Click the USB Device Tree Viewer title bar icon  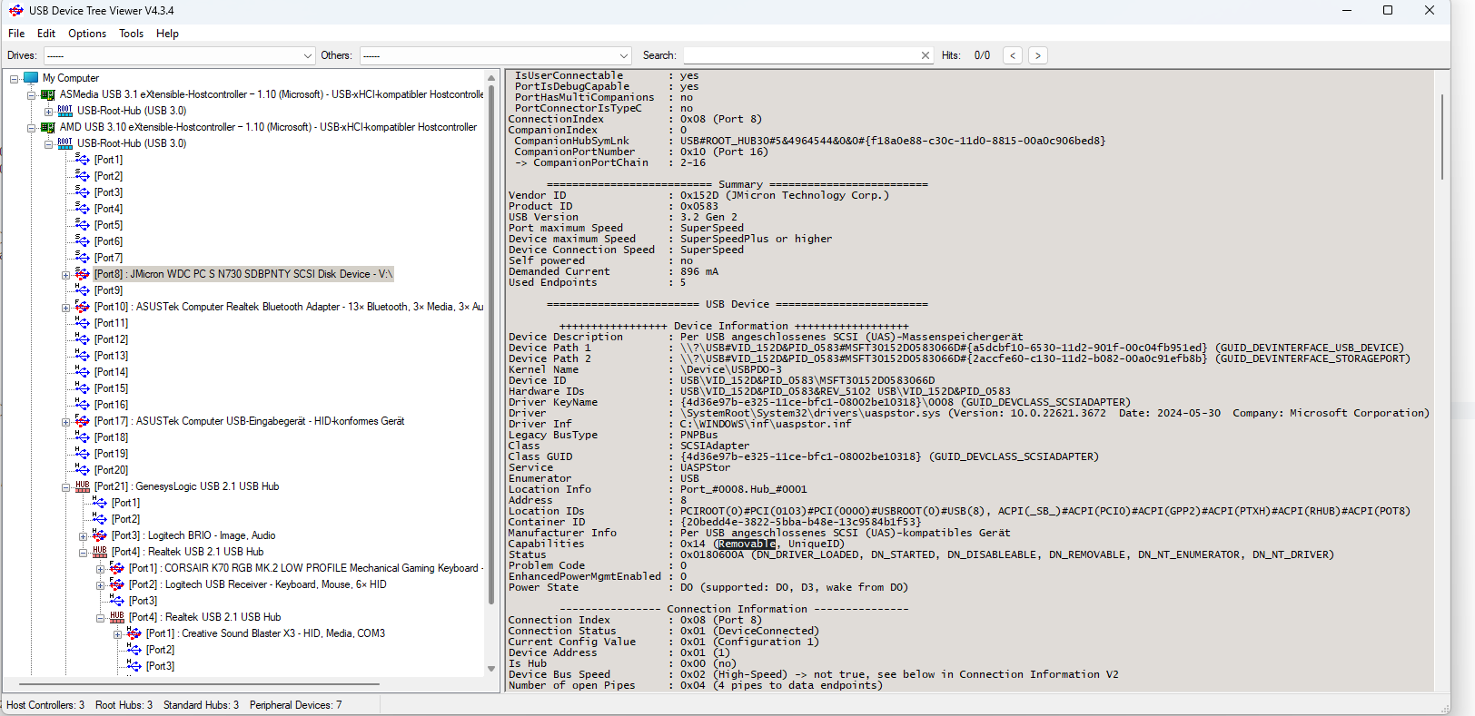pyautogui.click(x=15, y=11)
